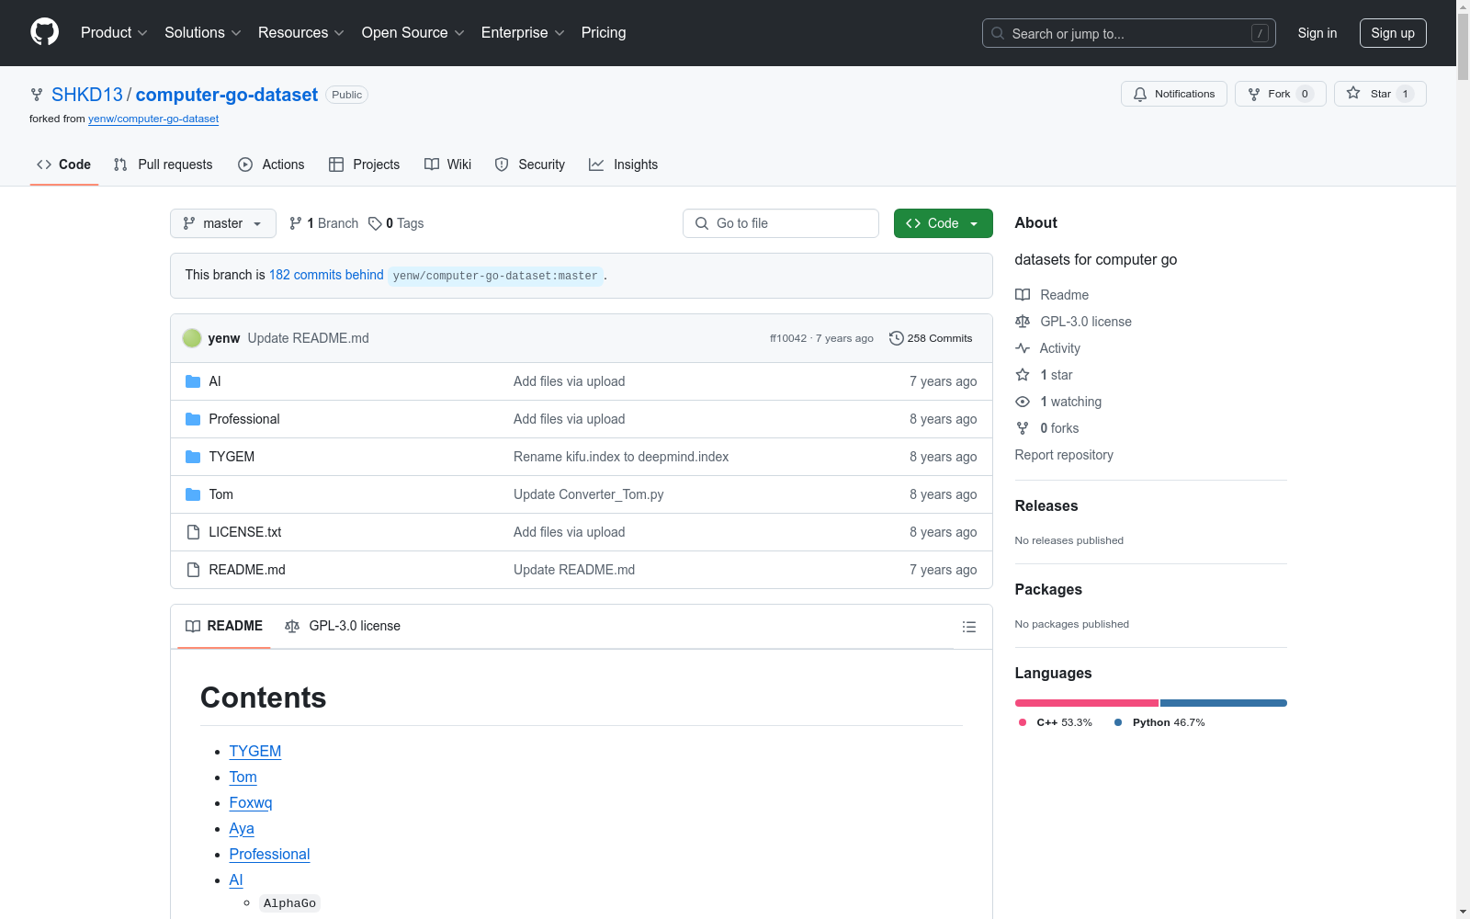Open the AI folder
This screenshot has height=919, width=1470.
tap(215, 381)
